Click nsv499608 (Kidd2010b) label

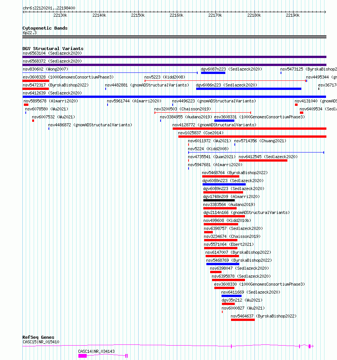(x=227, y=220)
